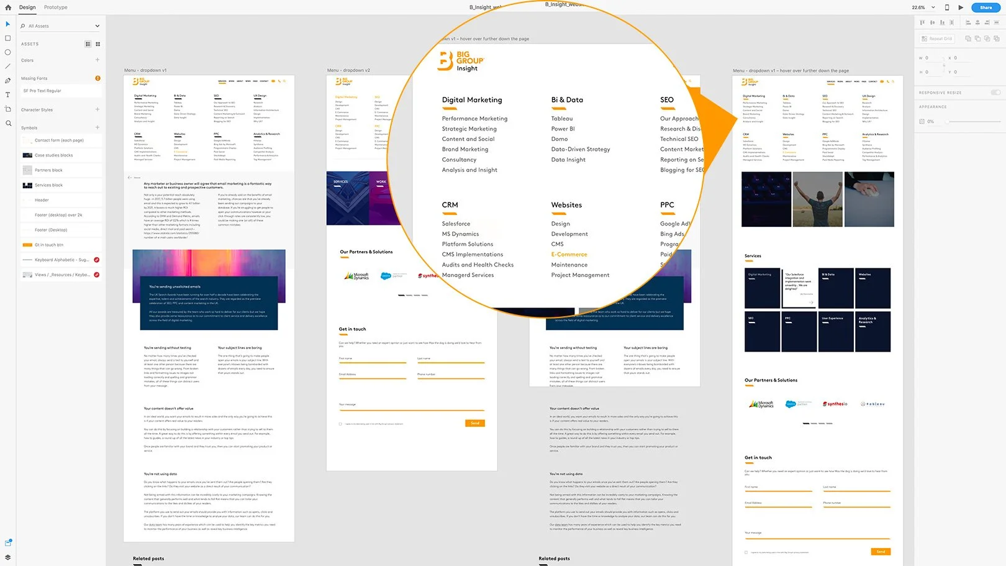Select the Pen tool
This screenshot has height=566, width=1006.
tap(8, 81)
